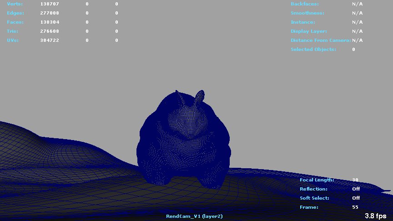
Task: Click the 3.8 fps frame rate readout
Action: coord(375,216)
